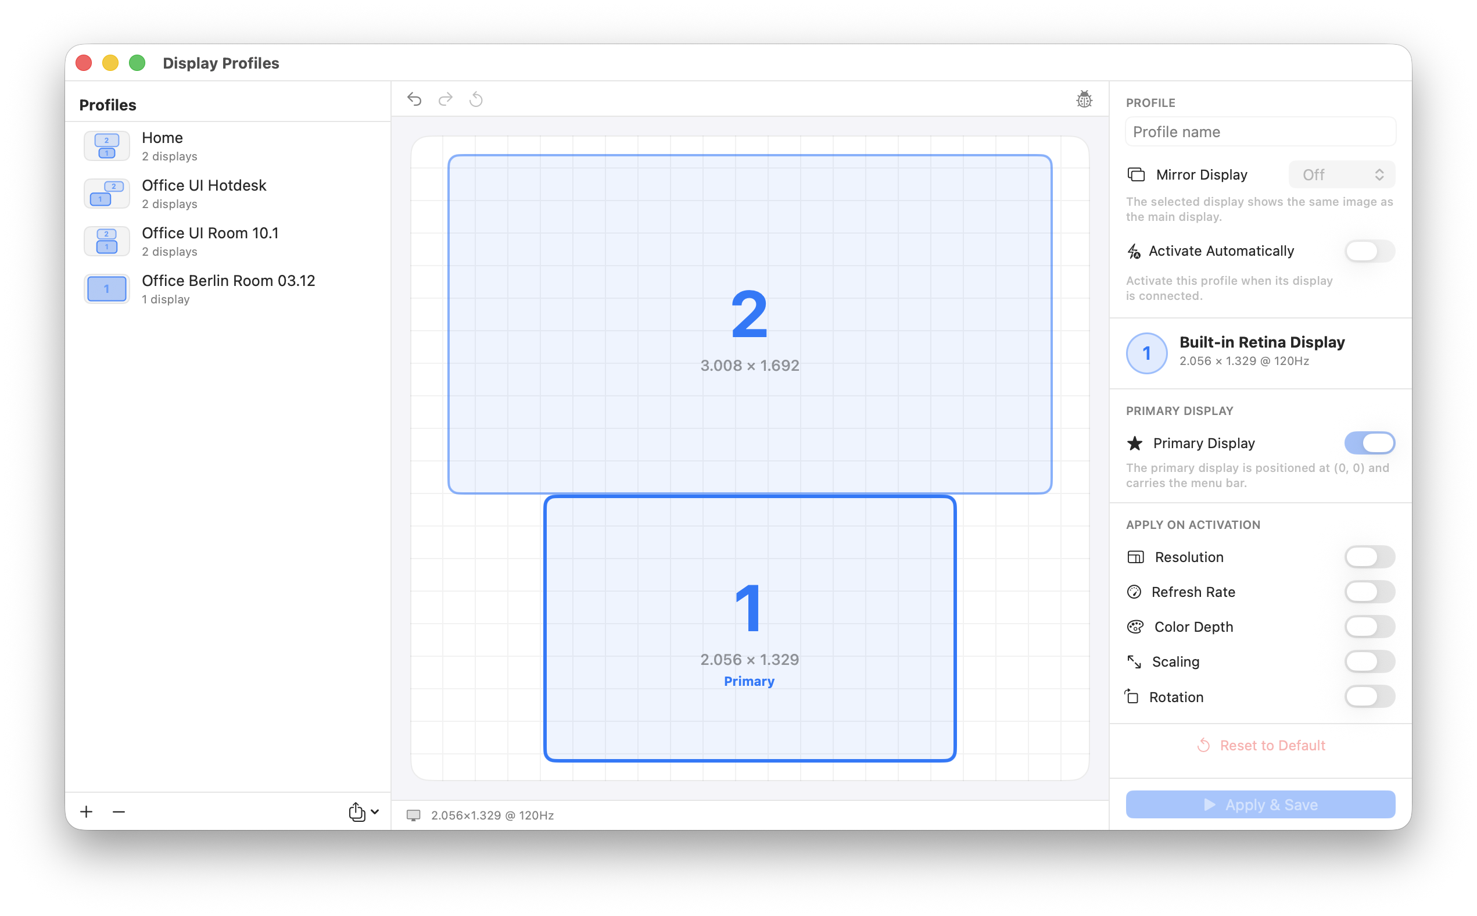Expand the share menu chevron
This screenshot has width=1477, height=916.
(375, 811)
